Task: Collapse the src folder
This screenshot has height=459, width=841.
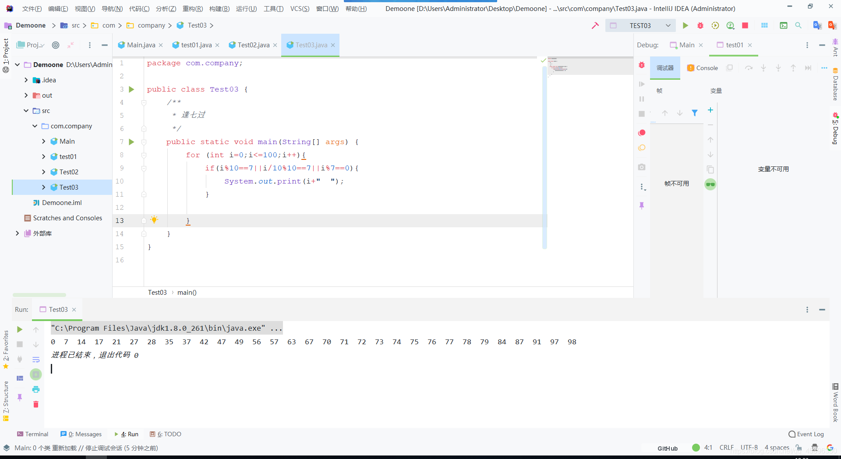Action: [26, 110]
